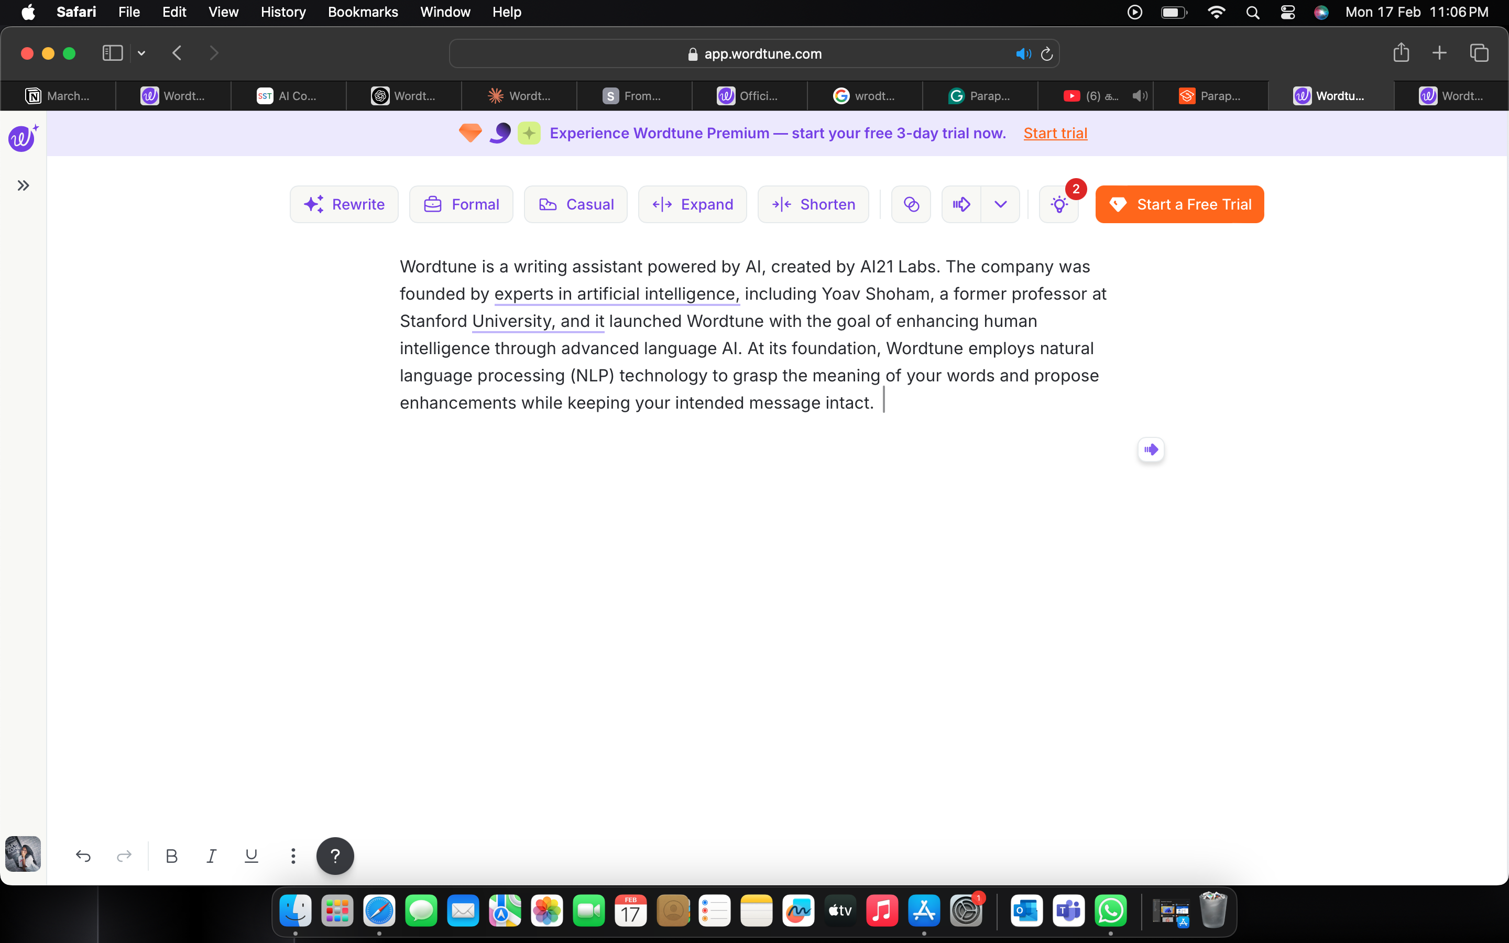The height and width of the screenshot is (943, 1509).
Task: Go back to previous page
Action: [177, 53]
